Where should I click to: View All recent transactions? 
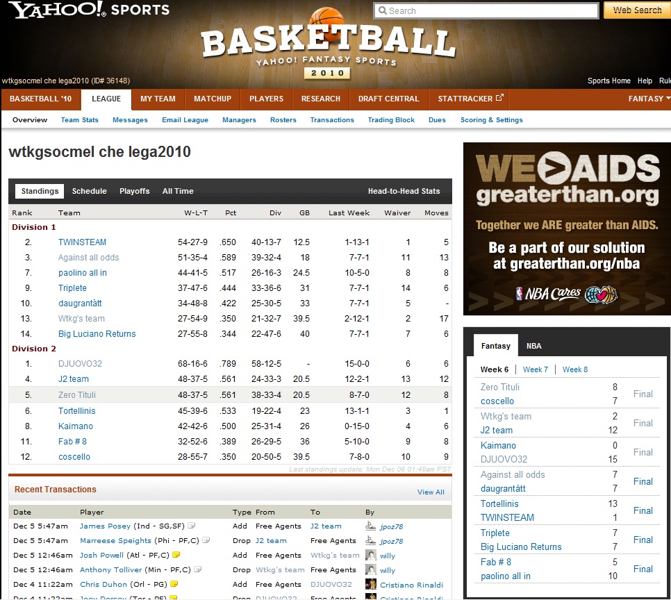[x=431, y=492]
